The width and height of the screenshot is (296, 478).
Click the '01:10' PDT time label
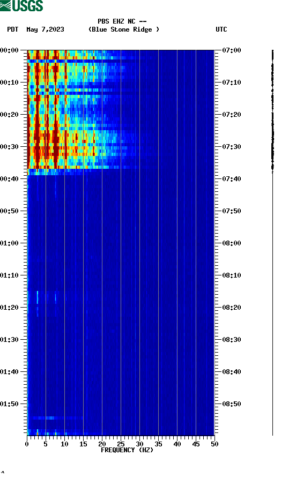[10, 275]
